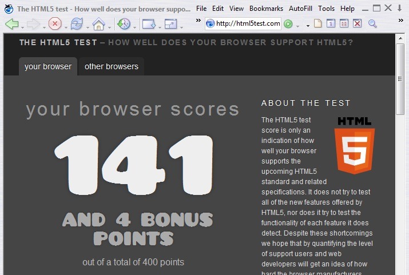Open the Reload button dropdown arrow
This screenshot has width=409, height=275.
click(x=88, y=27)
